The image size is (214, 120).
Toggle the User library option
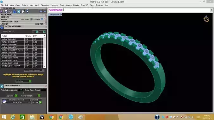pos(44,32)
